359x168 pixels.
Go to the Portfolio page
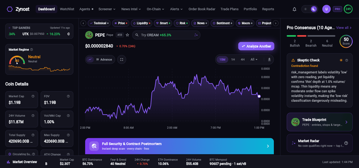coord(250,9)
